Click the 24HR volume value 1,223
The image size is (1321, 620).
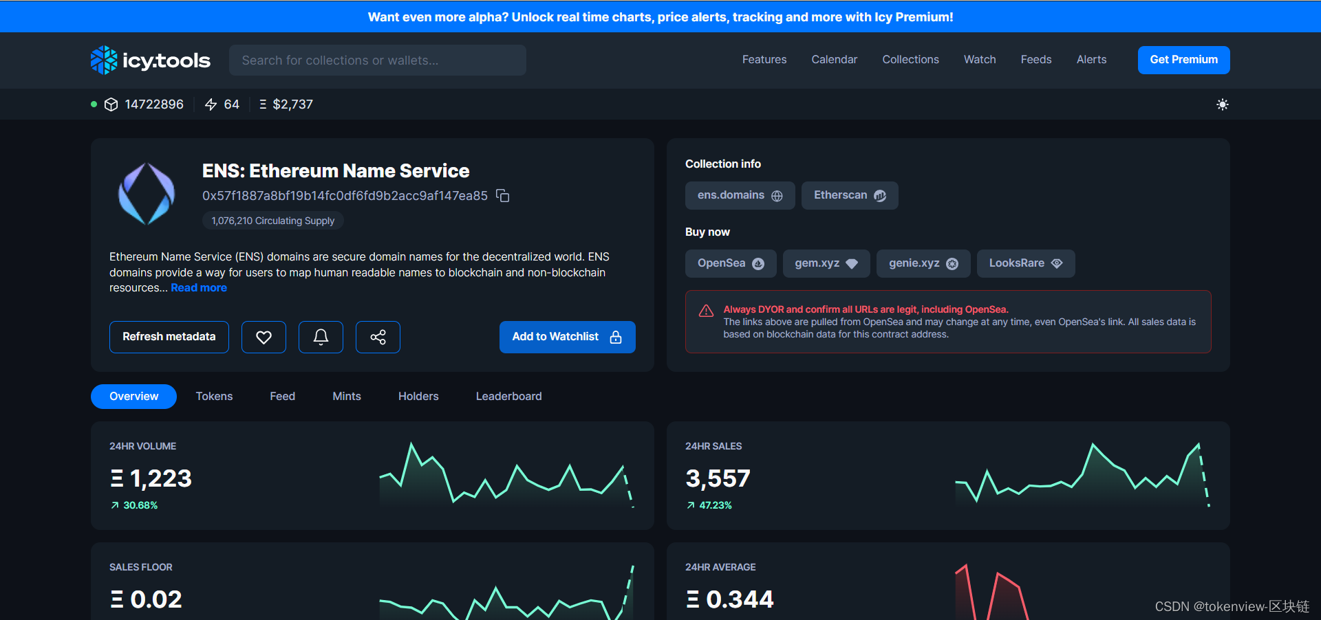tap(151, 478)
